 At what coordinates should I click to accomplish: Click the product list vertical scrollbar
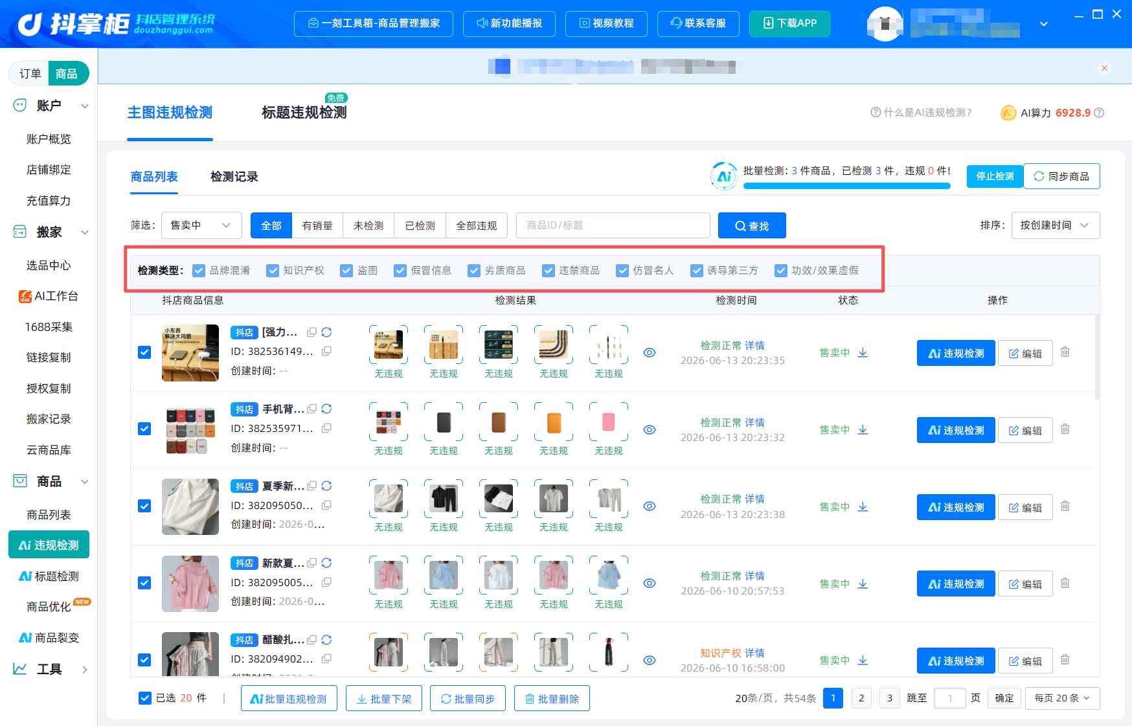(1096, 356)
